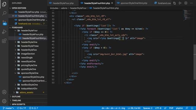Open headerStyleFour.php in the file tree
196x110 pixels.
pyautogui.click(x=28, y=35)
